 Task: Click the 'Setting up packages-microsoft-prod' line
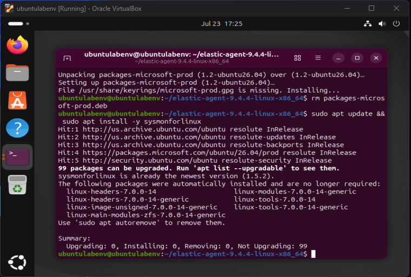pyautogui.click(x=167, y=83)
